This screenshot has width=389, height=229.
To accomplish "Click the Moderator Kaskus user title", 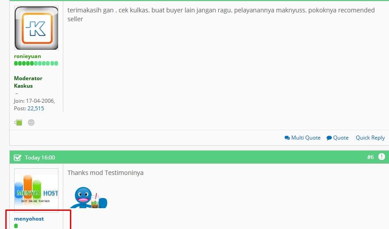I will click(x=28, y=82).
